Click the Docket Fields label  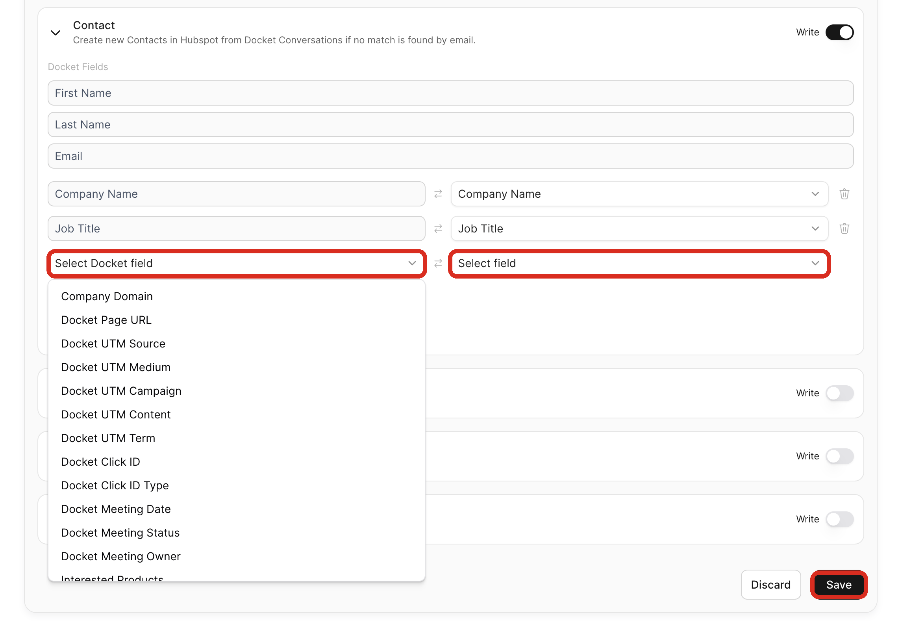[78, 67]
